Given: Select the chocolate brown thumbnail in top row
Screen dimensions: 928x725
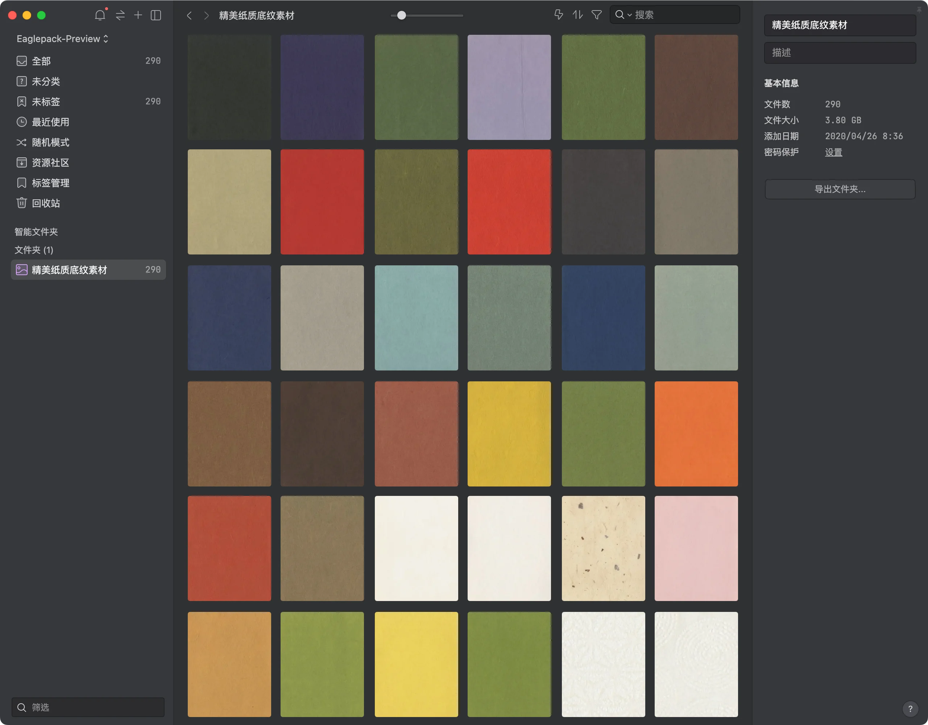Looking at the screenshot, I should (x=696, y=87).
